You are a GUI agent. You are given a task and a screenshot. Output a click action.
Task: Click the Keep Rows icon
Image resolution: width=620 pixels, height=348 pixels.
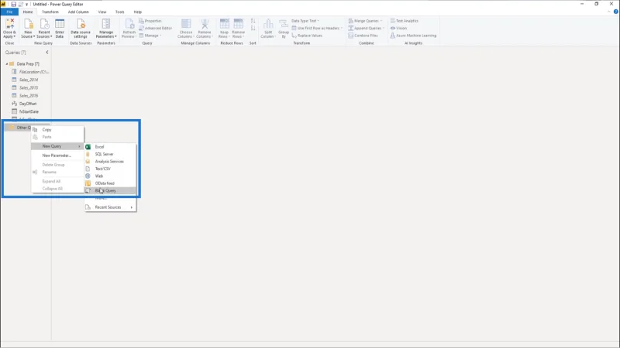click(x=224, y=24)
